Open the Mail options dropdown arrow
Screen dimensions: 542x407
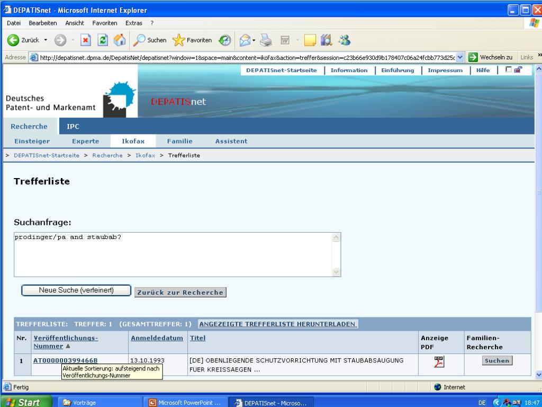tap(254, 40)
